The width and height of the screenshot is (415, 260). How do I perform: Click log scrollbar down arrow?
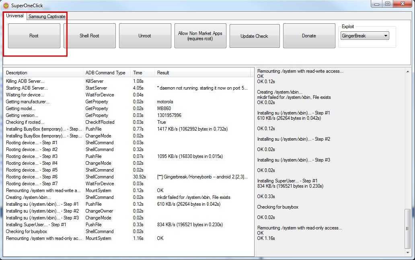click(408, 253)
